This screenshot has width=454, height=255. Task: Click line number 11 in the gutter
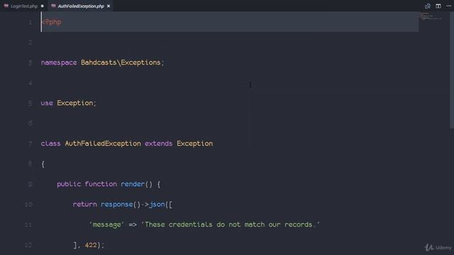click(x=28, y=225)
